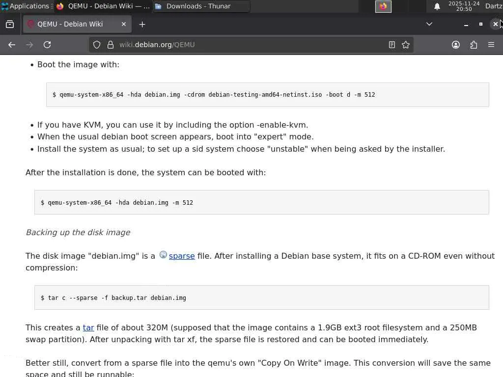Image resolution: width=503 pixels, height=377 pixels.
Task: Go back to the previous page
Action: 12,45
